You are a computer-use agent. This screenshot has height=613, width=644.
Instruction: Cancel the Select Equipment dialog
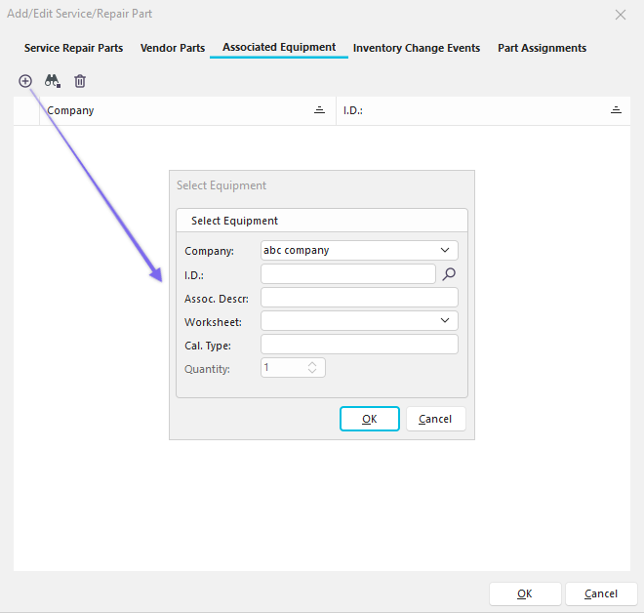(435, 419)
